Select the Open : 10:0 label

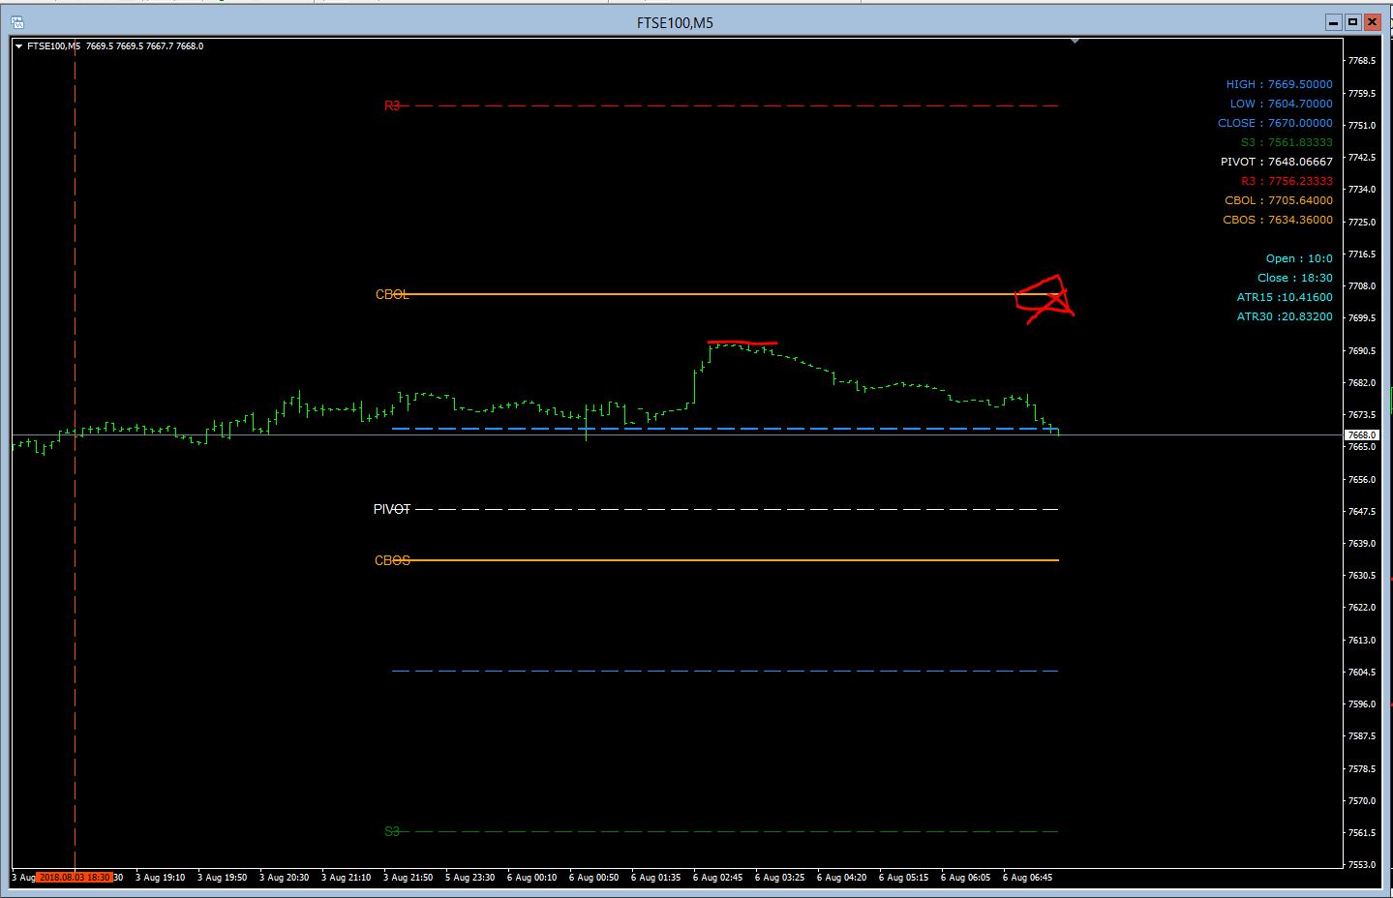(1299, 258)
